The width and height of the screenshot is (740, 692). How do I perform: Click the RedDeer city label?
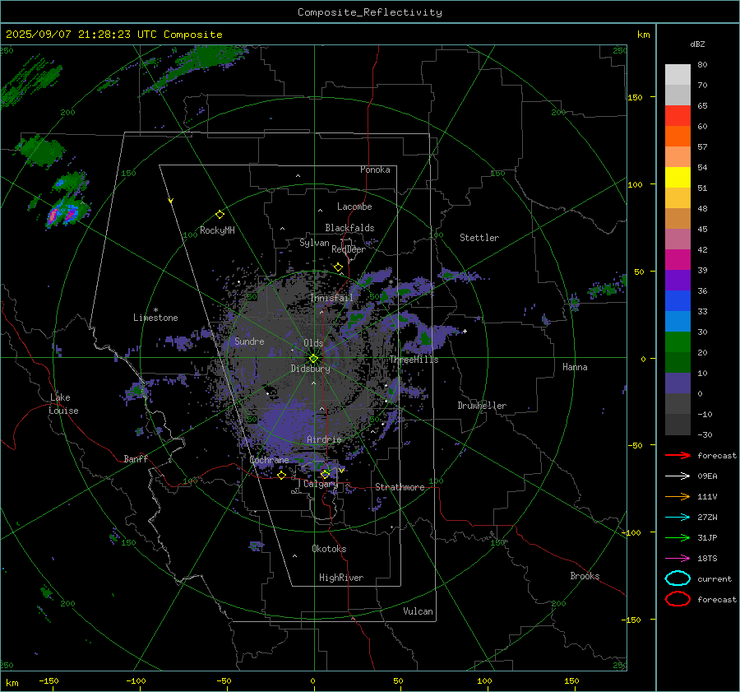[x=349, y=249]
